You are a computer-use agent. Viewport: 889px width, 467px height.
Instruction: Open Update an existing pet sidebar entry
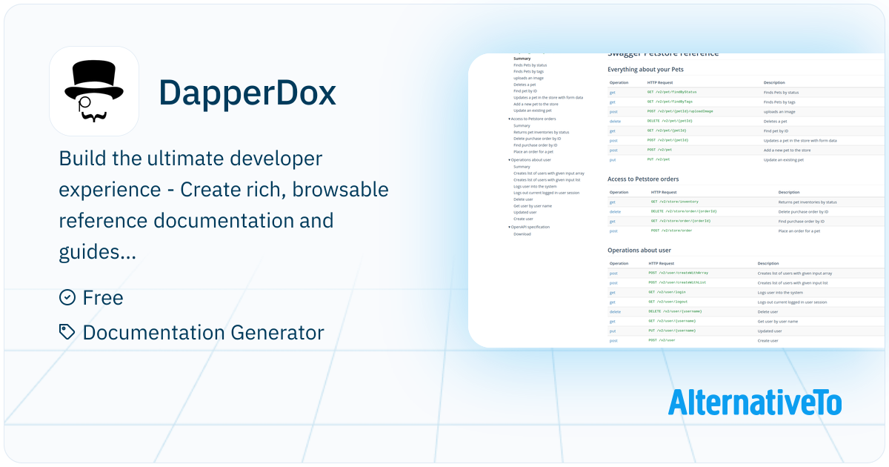(532, 110)
